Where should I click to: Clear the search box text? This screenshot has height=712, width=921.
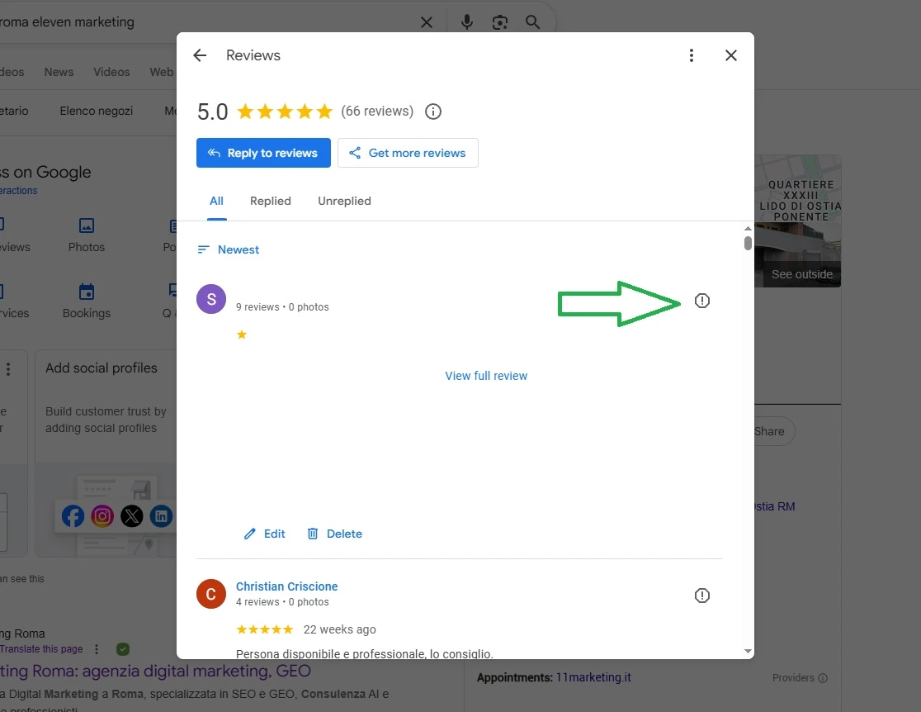tap(427, 22)
